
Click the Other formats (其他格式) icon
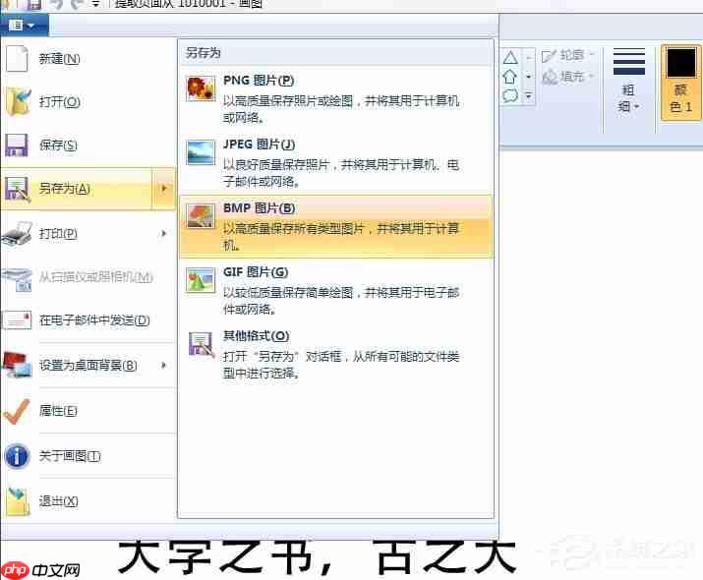click(x=201, y=344)
